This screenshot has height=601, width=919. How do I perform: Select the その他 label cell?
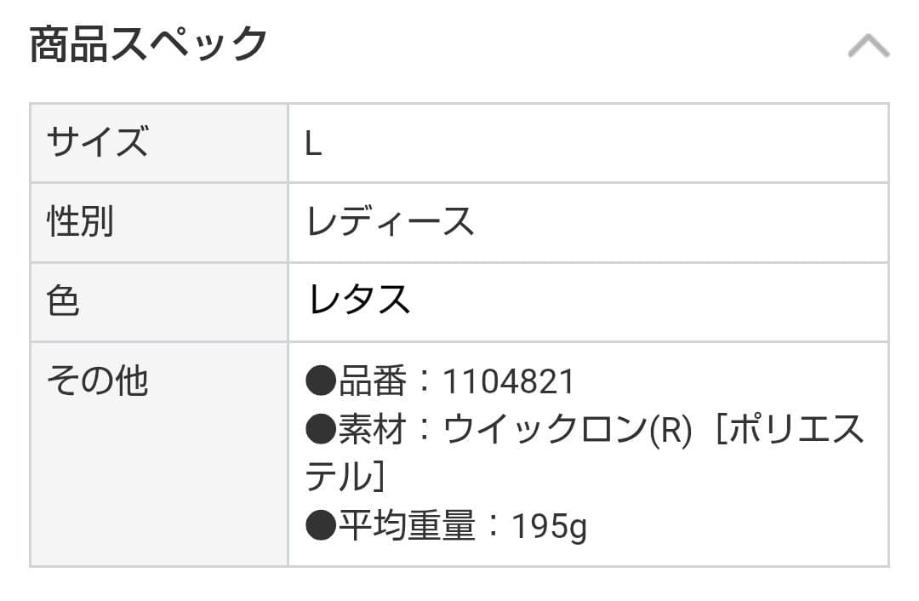pos(159,455)
